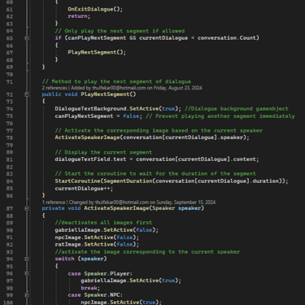Click comment 'Method to play the next segment of dialogue'
Viewport: 305px width, 305px height.
tap(116, 81)
